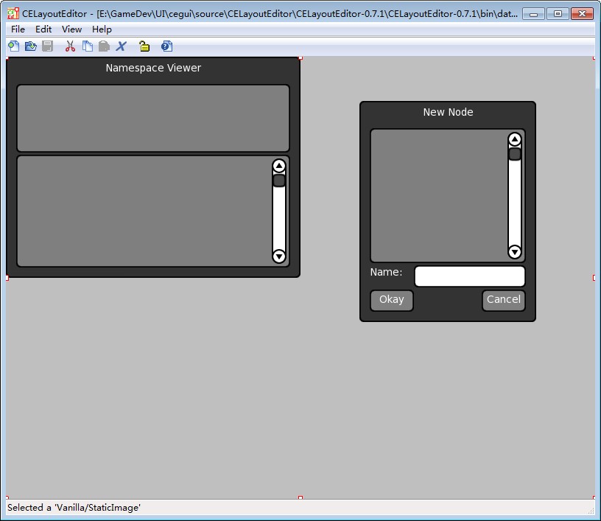
Task: Click the scrollbar thumb in Namespace Viewer
Action: pos(279,181)
